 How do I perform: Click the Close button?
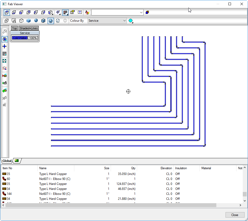tap(234, 215)
